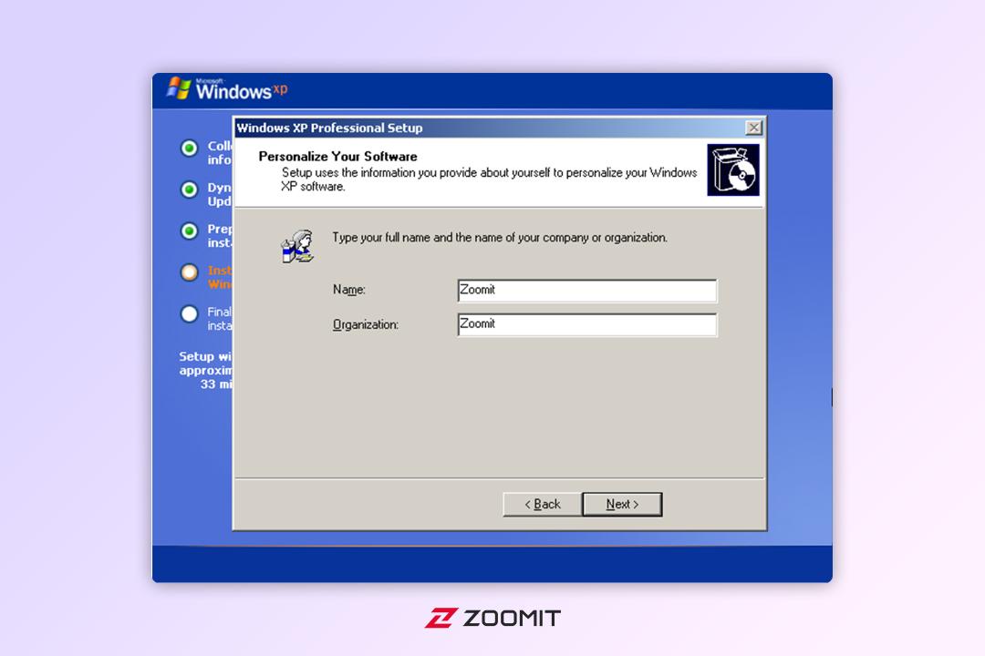This screenshot has width=985, height=656.
Task: Click the white Finalizing installation step indicator
Action: pyautogui.click(x=189, y=313)
